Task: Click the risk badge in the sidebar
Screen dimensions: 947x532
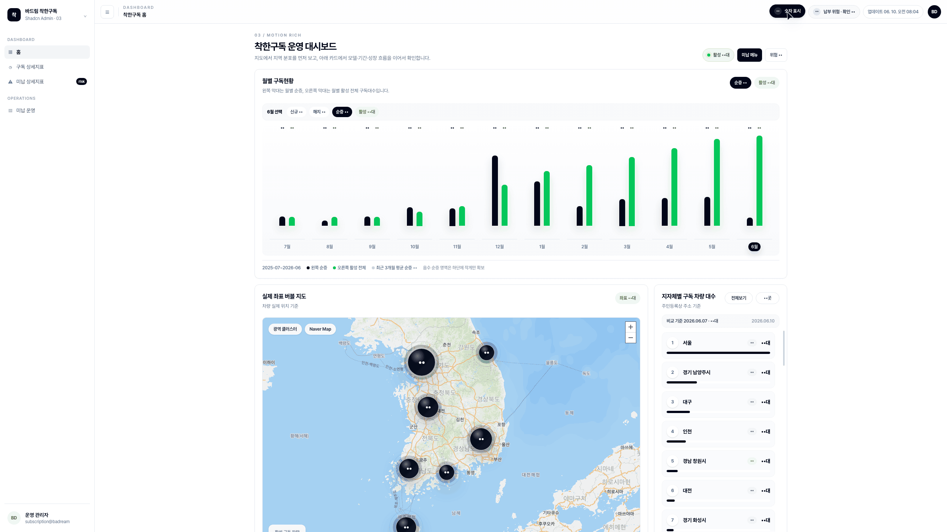Action: pyautogui.click(x=81, y=82)
